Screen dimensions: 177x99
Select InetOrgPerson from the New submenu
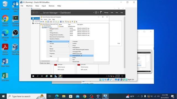pos(82,48)
